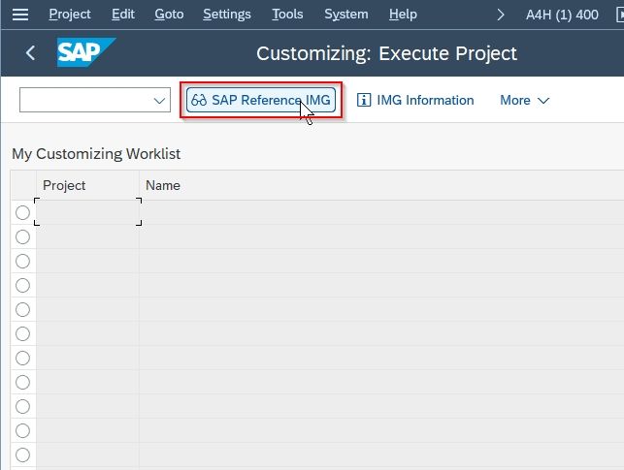The image size is (624, 470).
Task: Click the SAP logo
Action: (86, 52)
